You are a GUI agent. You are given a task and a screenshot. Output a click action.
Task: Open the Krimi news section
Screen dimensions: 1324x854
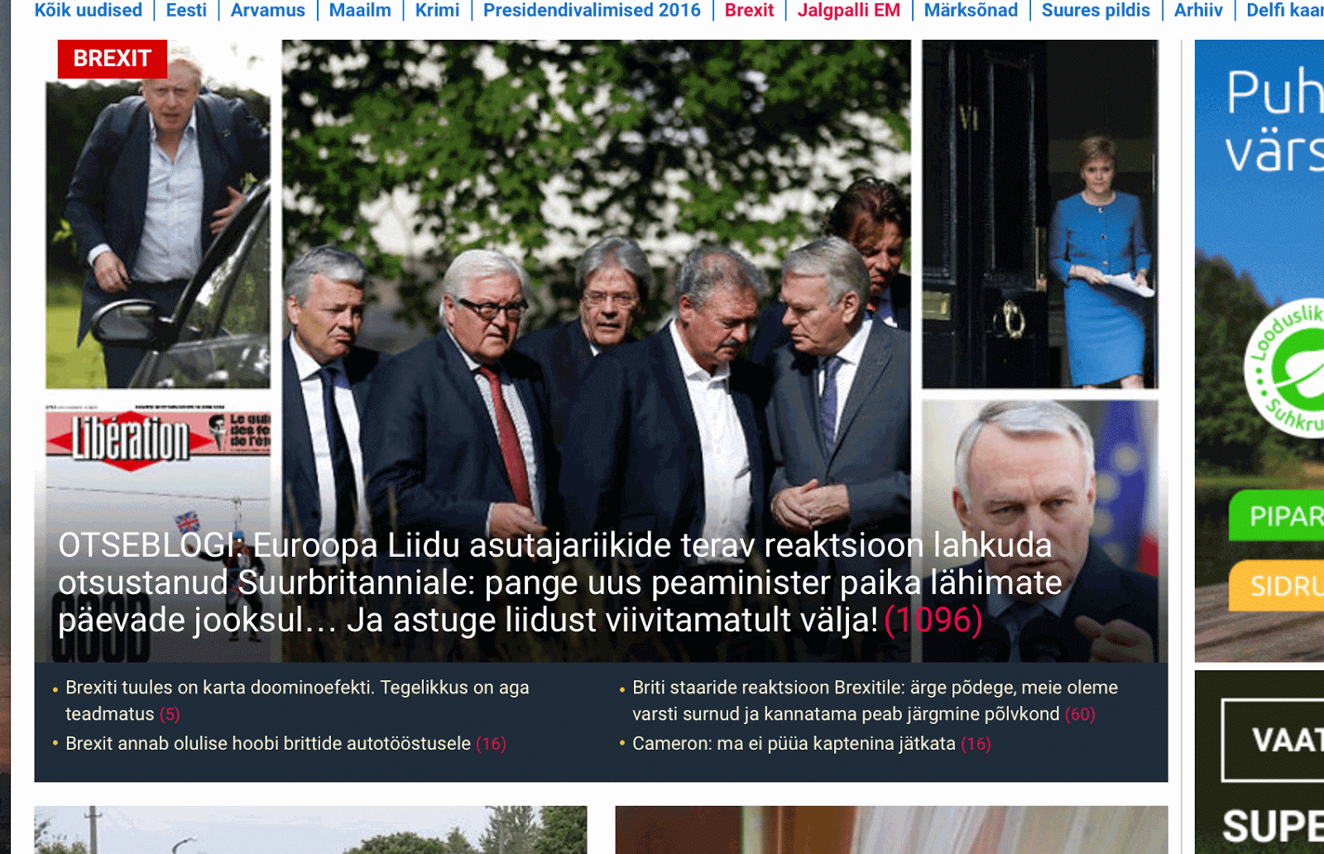[x=437, y=10]
